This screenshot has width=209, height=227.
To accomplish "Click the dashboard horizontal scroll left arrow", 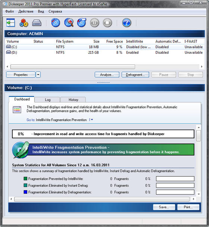I will point(11,199).
